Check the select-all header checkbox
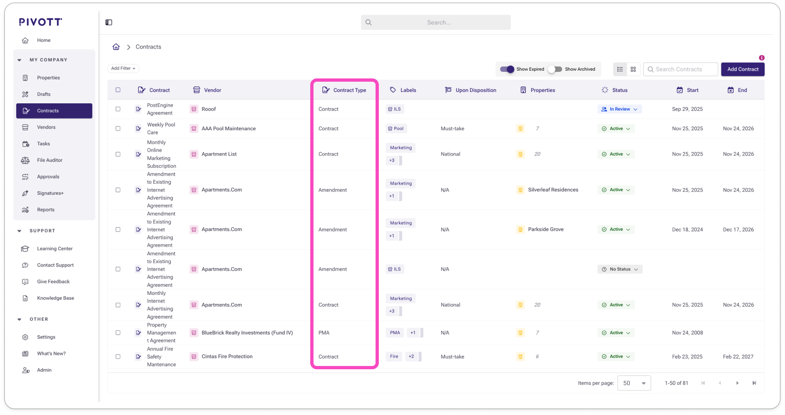Image resolution: width=785 pixels, height=415 pixels. coord(118,90)
